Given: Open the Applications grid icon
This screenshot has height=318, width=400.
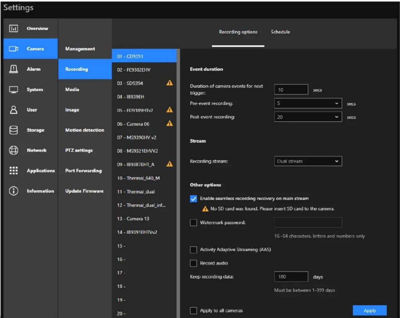Looking at the screenshot, I should [x=14, y=171].
